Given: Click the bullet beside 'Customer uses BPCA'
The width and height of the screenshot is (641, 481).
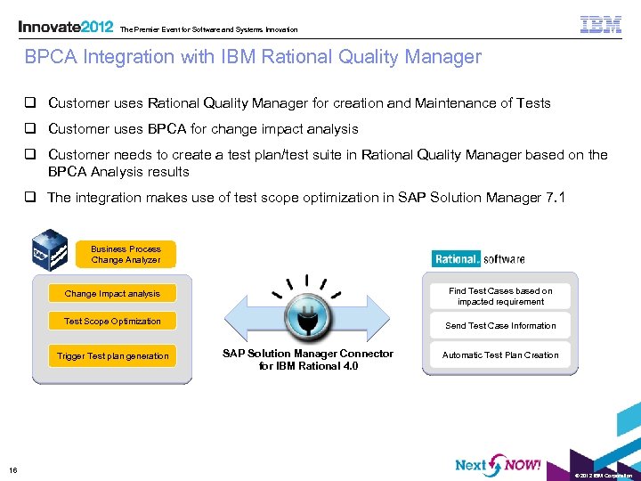Looking at the screenshot, I should click(x=30, y=128).
